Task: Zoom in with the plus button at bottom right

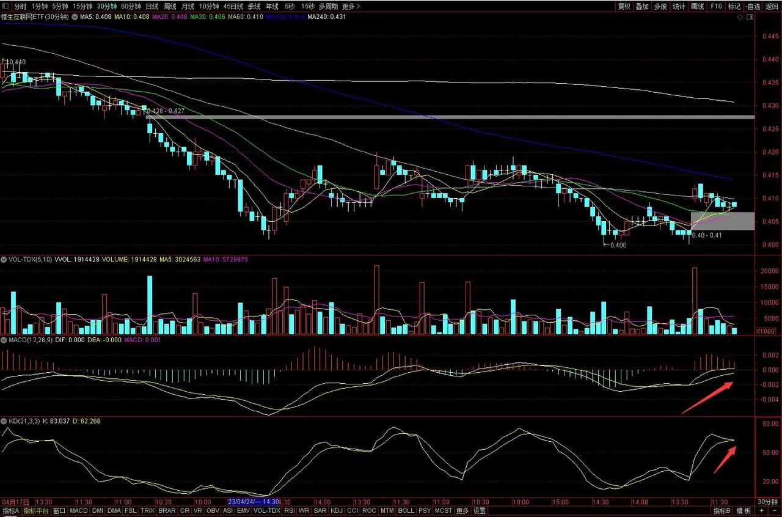Action: 762,510
